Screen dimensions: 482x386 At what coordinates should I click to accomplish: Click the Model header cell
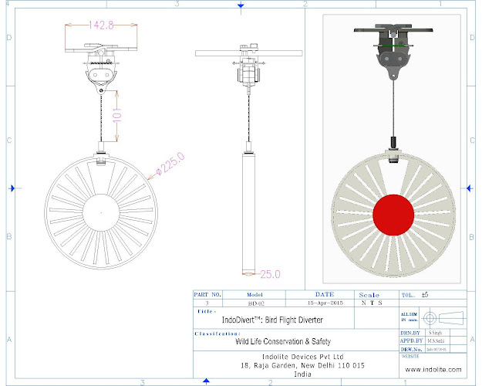pyautogui.click(x=254, y=295)
